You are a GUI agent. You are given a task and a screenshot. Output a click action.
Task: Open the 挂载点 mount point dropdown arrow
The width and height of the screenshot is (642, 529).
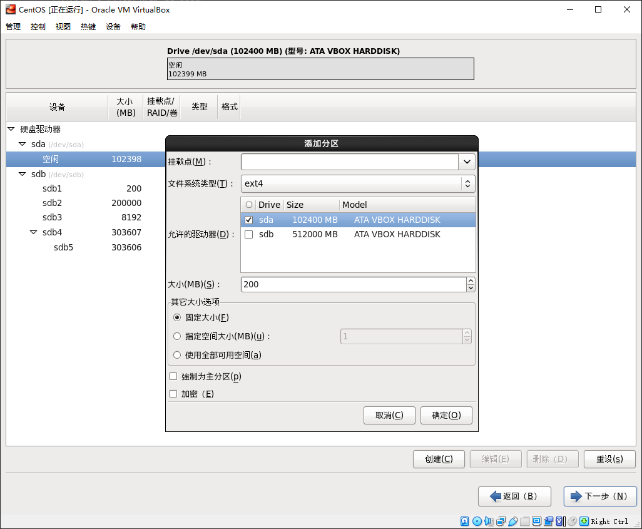click(467, 162)
